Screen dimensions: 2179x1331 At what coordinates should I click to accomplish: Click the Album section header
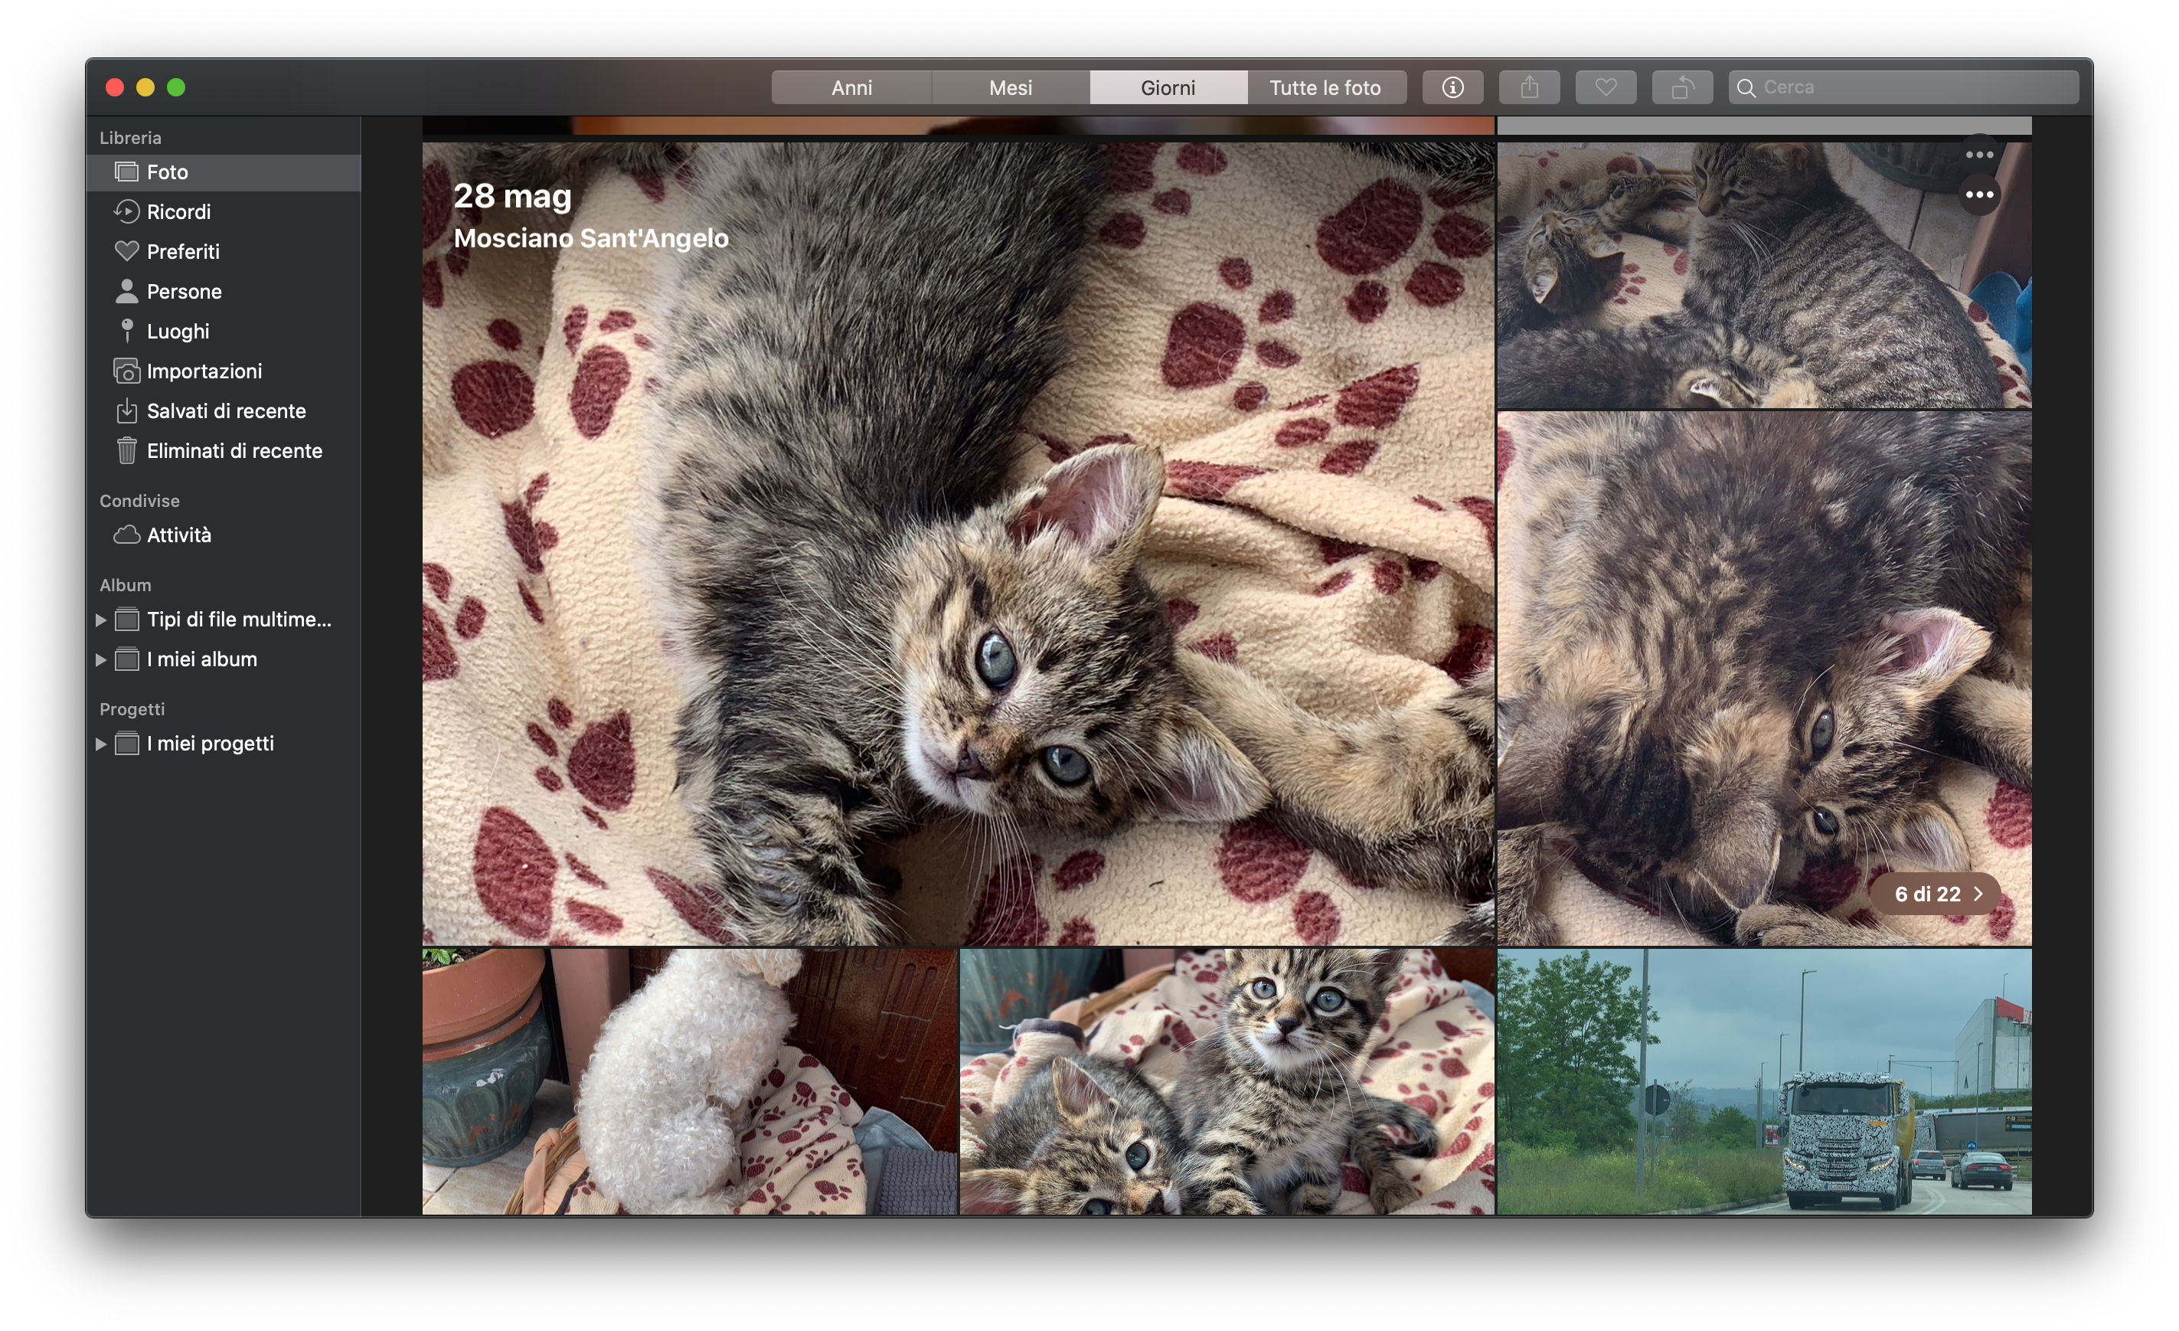125,584
